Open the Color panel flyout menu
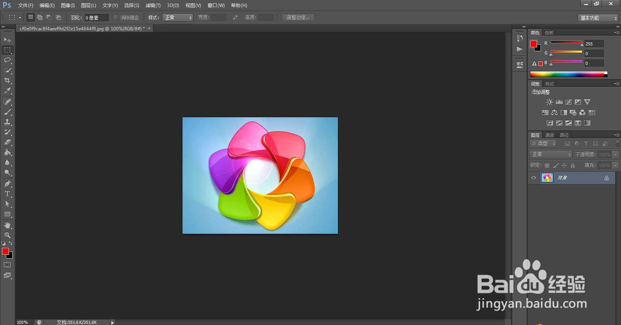 617,33
